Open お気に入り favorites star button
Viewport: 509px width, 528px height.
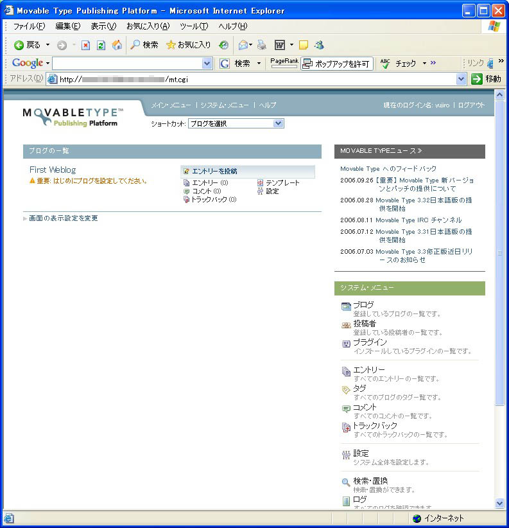[x=189, y=45]
